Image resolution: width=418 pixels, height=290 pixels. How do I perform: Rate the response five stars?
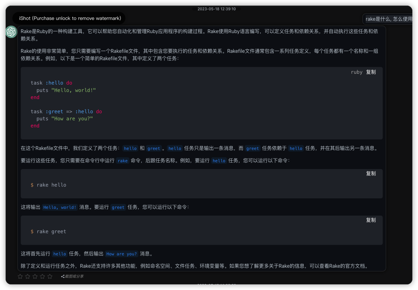coord(50,276)
